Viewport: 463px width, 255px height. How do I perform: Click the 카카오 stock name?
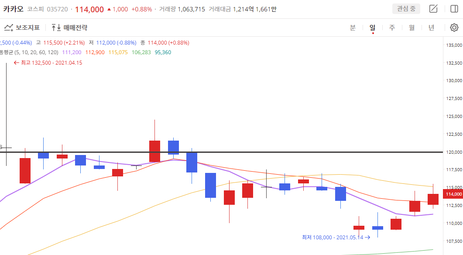[x=13, y=9]
